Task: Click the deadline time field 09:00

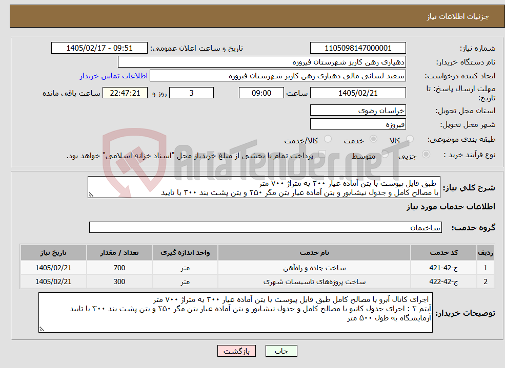Action: [261, 93]
